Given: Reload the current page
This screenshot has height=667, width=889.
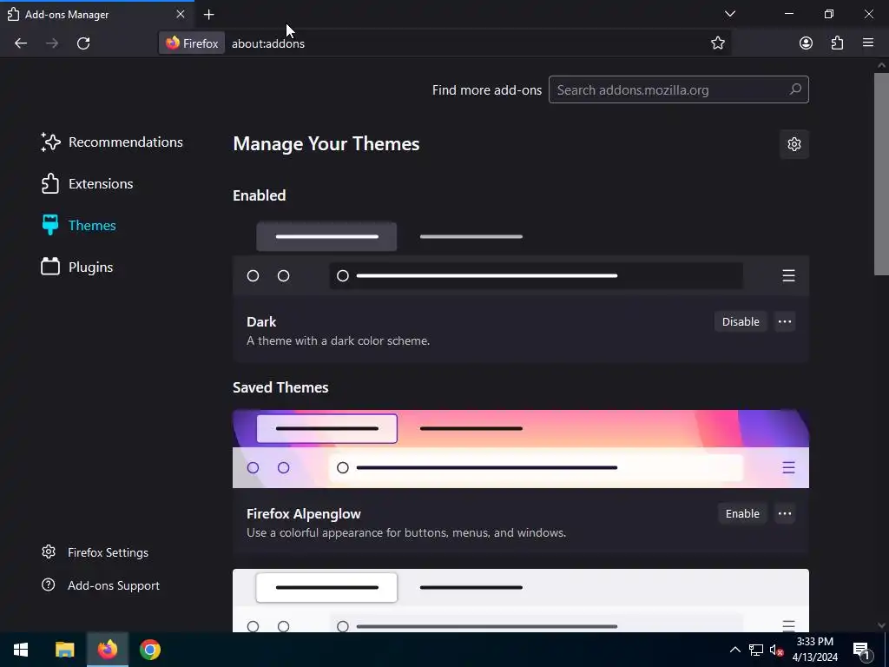Looking at the screenshot, I should coord(83,43).
